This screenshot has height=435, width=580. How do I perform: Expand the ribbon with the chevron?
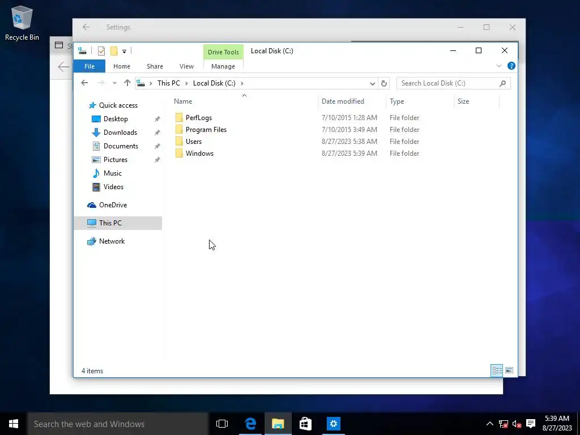point(498,66)
